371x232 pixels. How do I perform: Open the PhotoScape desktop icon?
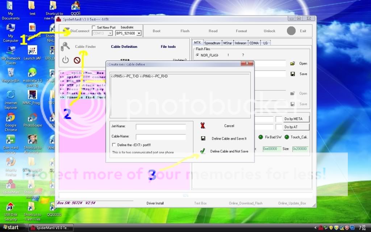click(x=32, y=120)
